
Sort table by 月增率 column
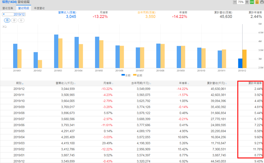click(x=108, y=83)
